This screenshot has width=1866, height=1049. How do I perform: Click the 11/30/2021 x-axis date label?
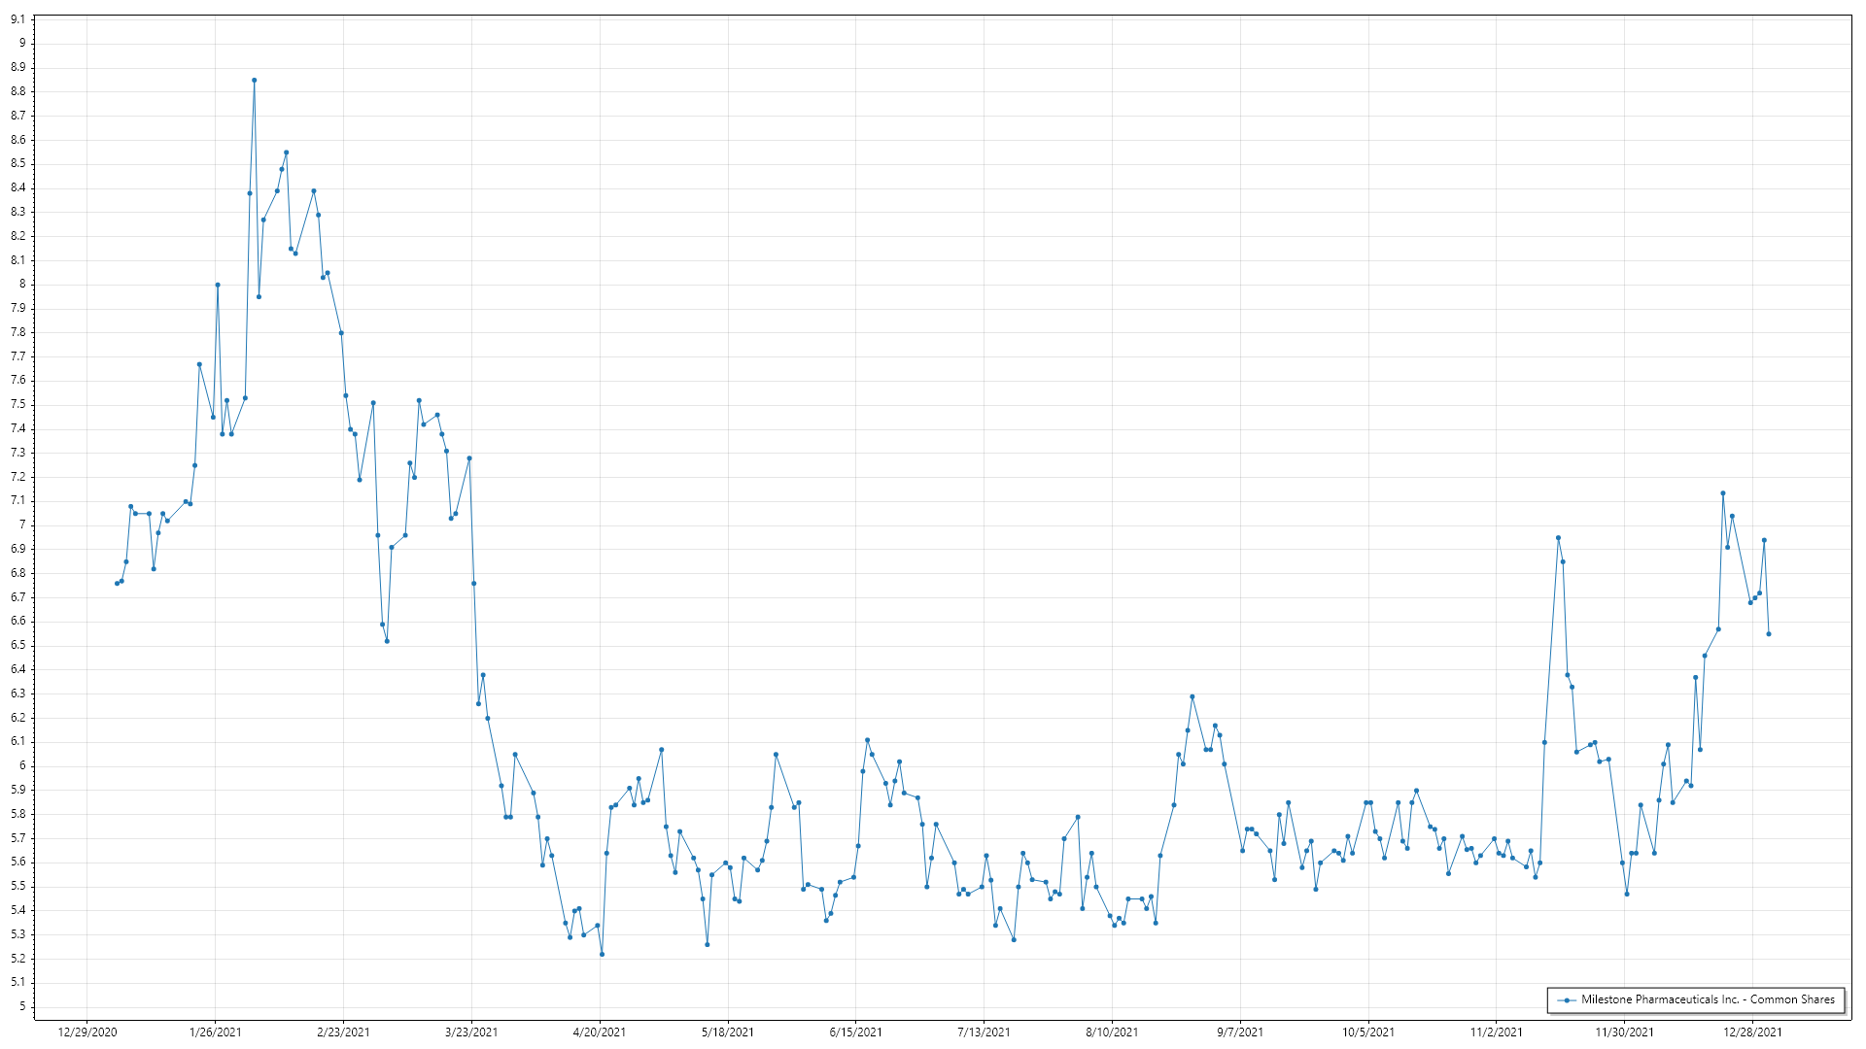click(x=1624, y=1032)
